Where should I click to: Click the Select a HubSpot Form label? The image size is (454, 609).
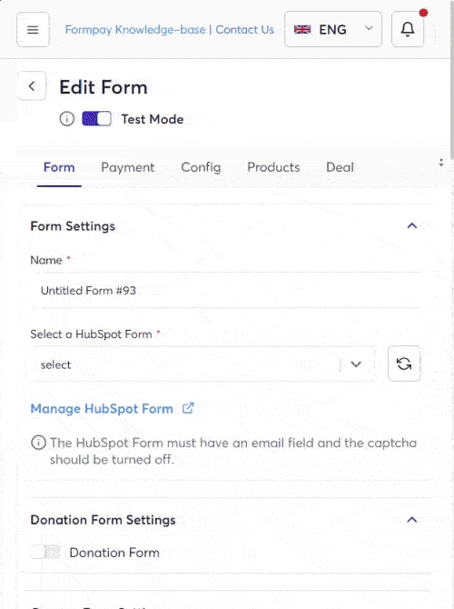pos(91,334)
